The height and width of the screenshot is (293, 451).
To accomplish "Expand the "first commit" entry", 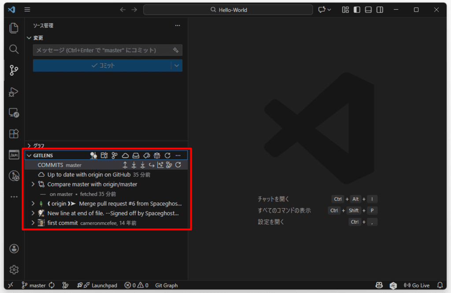I will (x=33, y=223).
